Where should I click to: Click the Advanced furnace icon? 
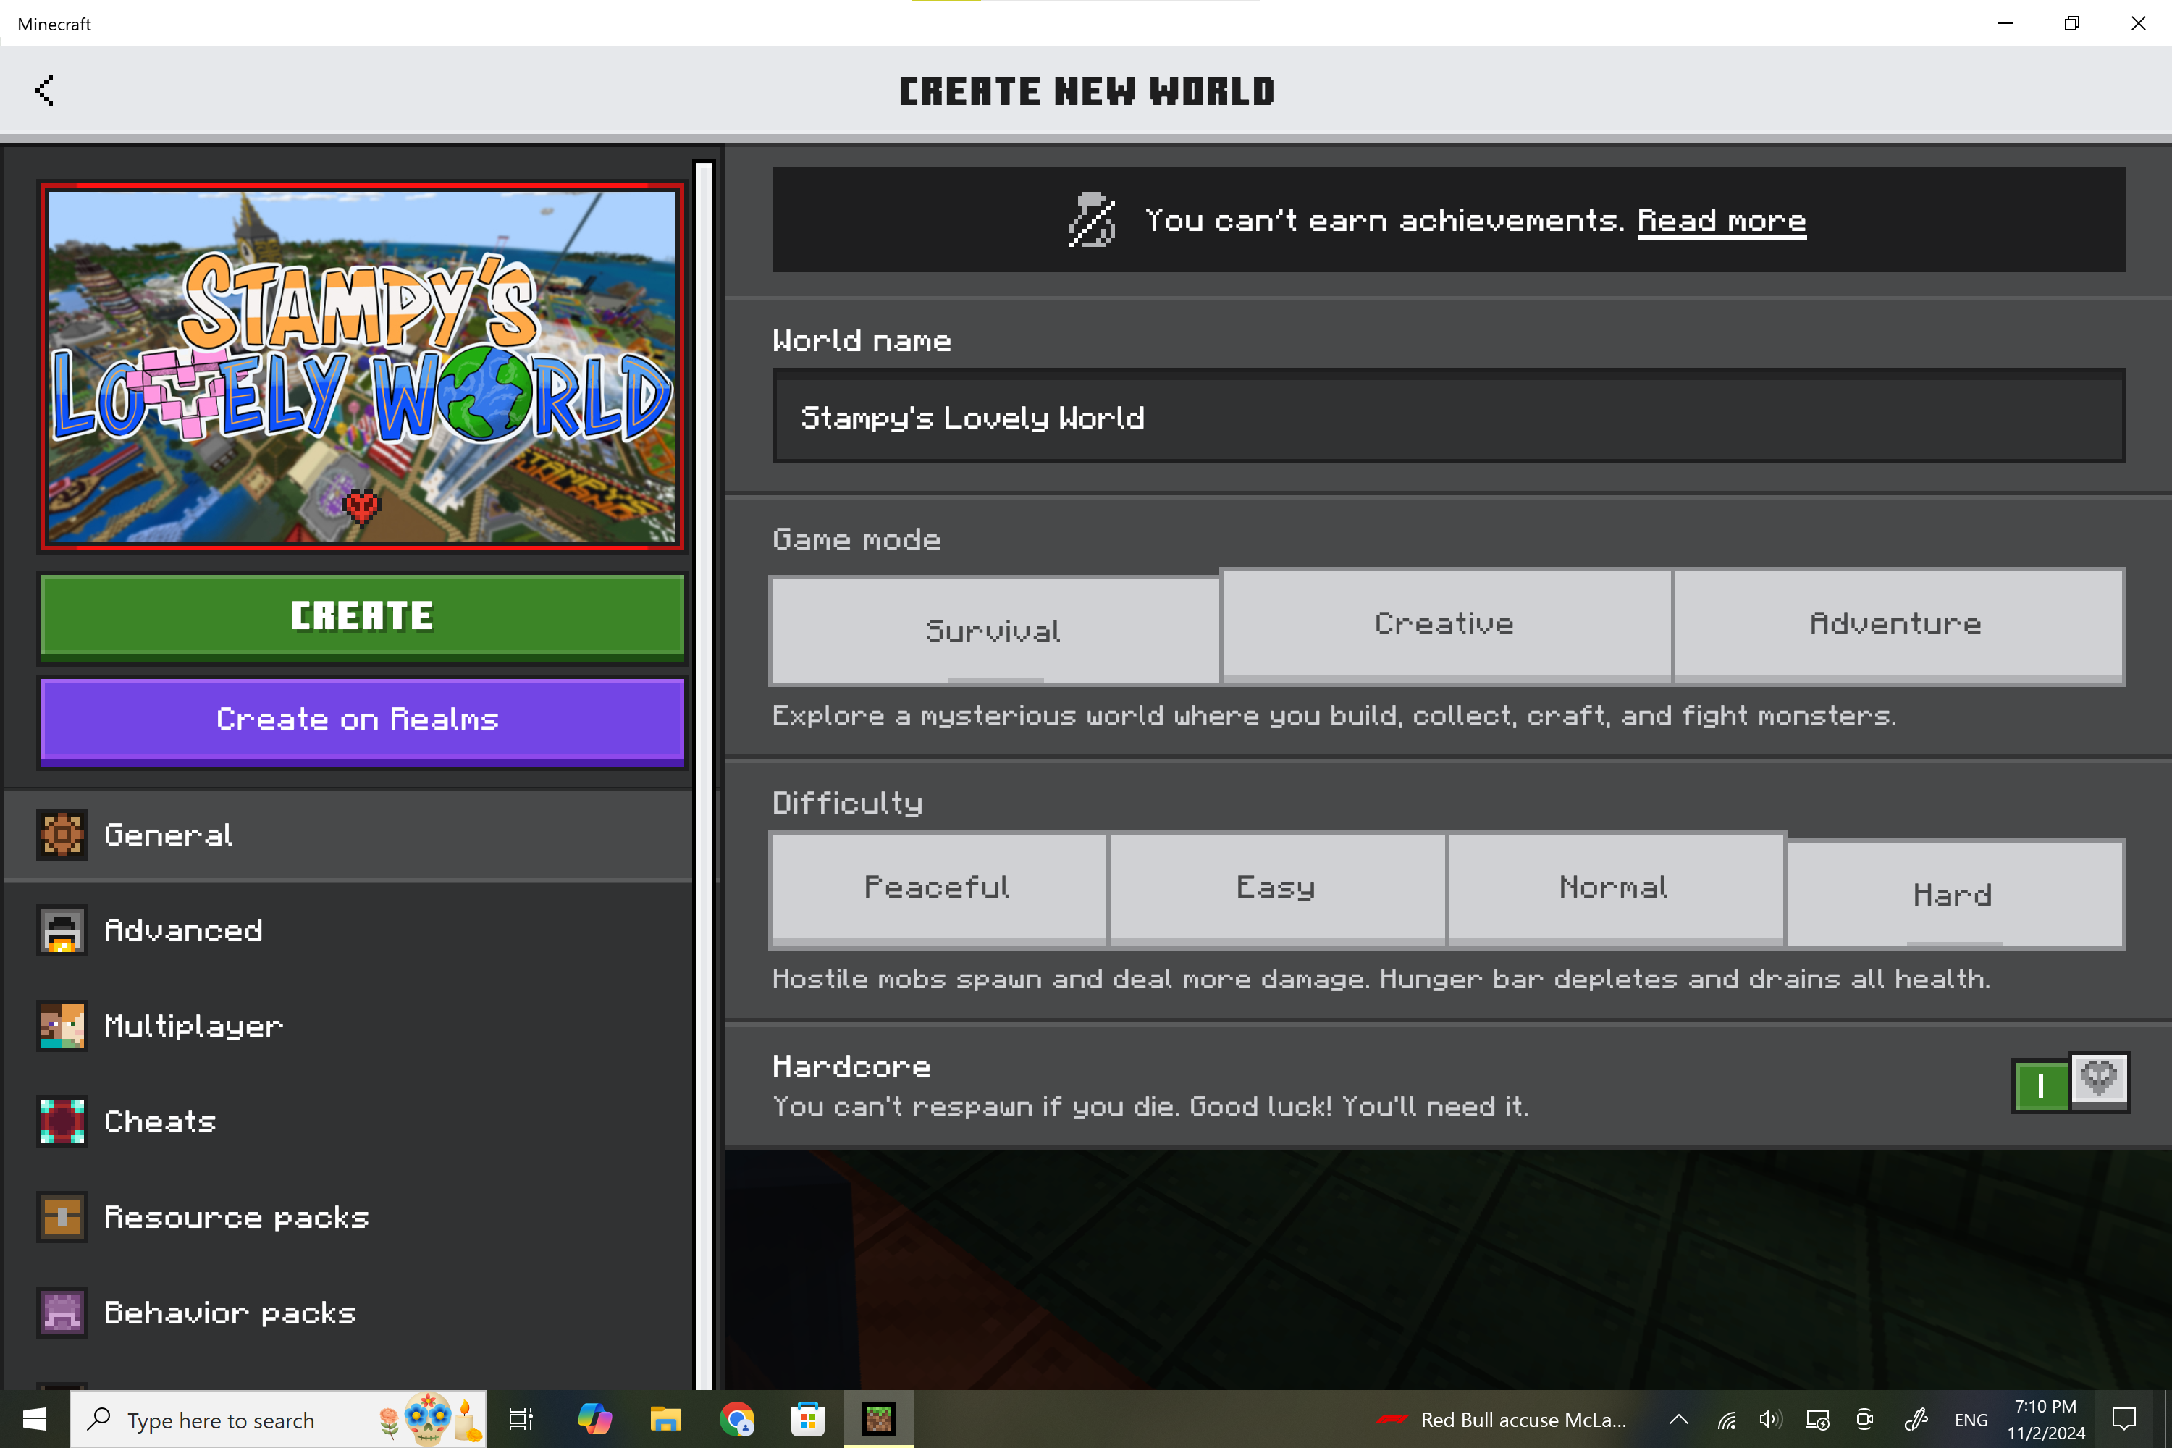62,930
